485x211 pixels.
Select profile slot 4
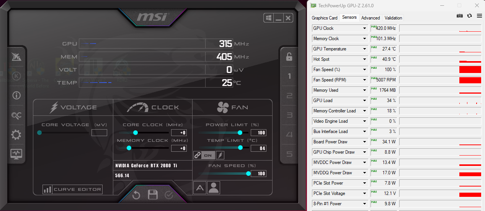point(289,135)
